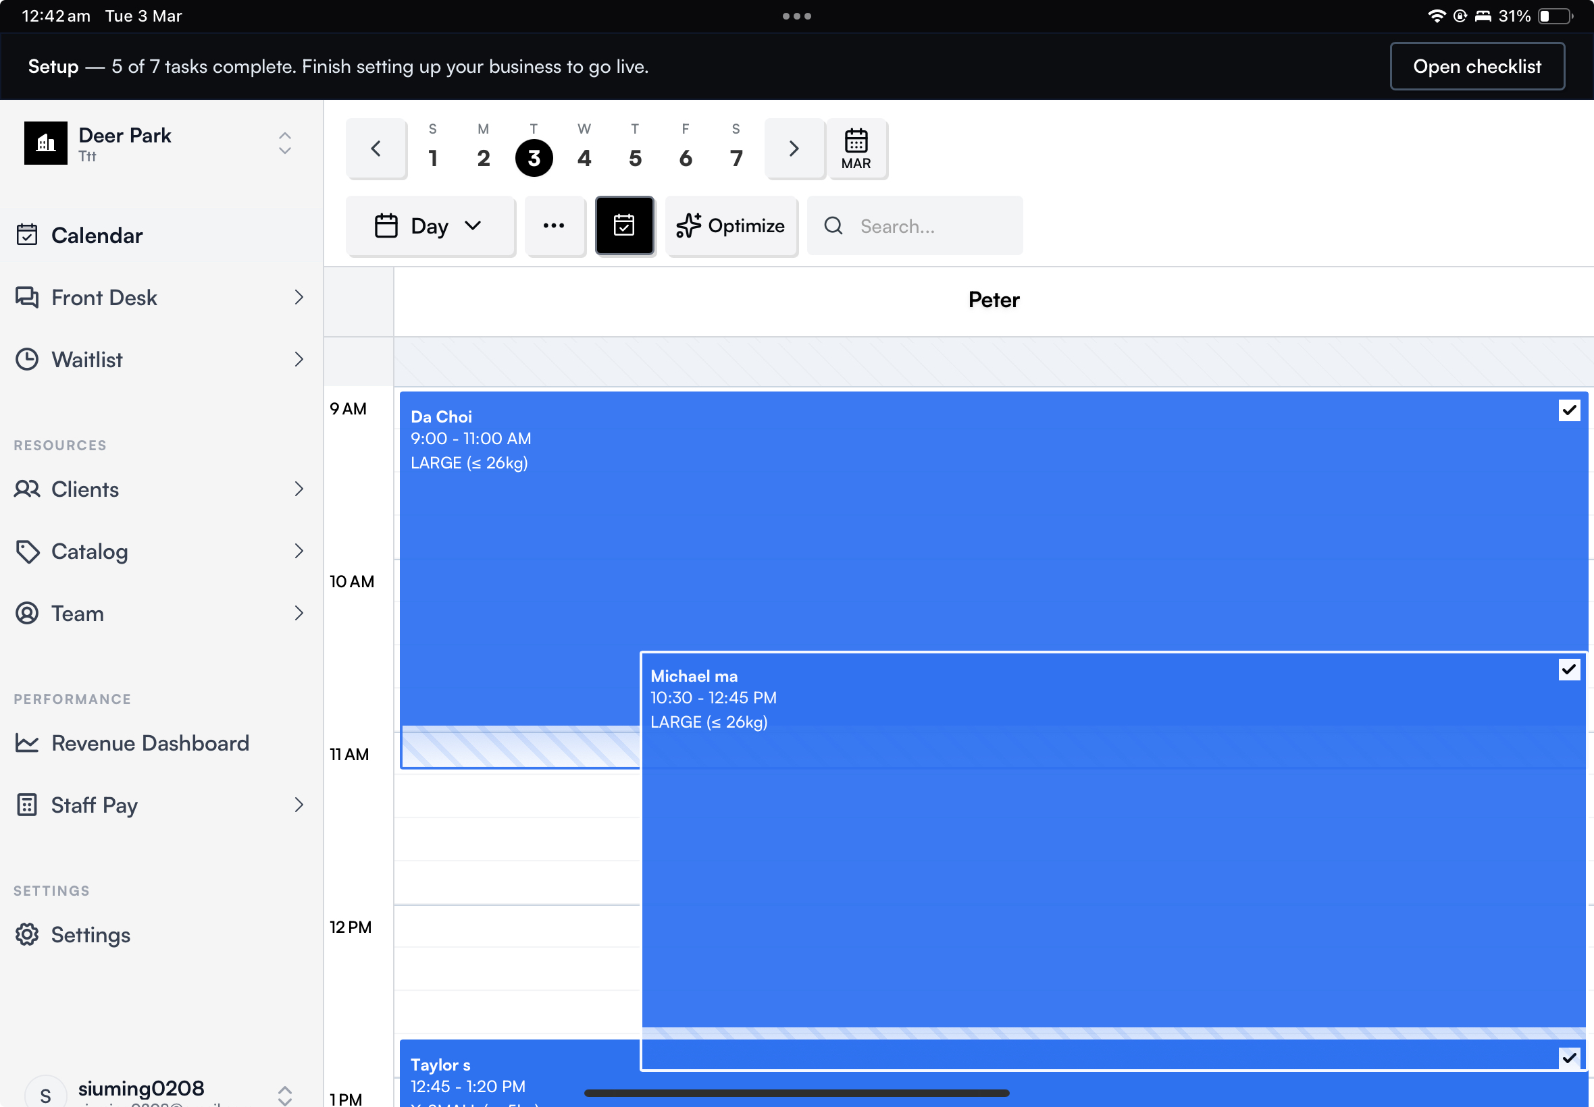Open the MAR month picker calendar icon

[x=856, y=148]
